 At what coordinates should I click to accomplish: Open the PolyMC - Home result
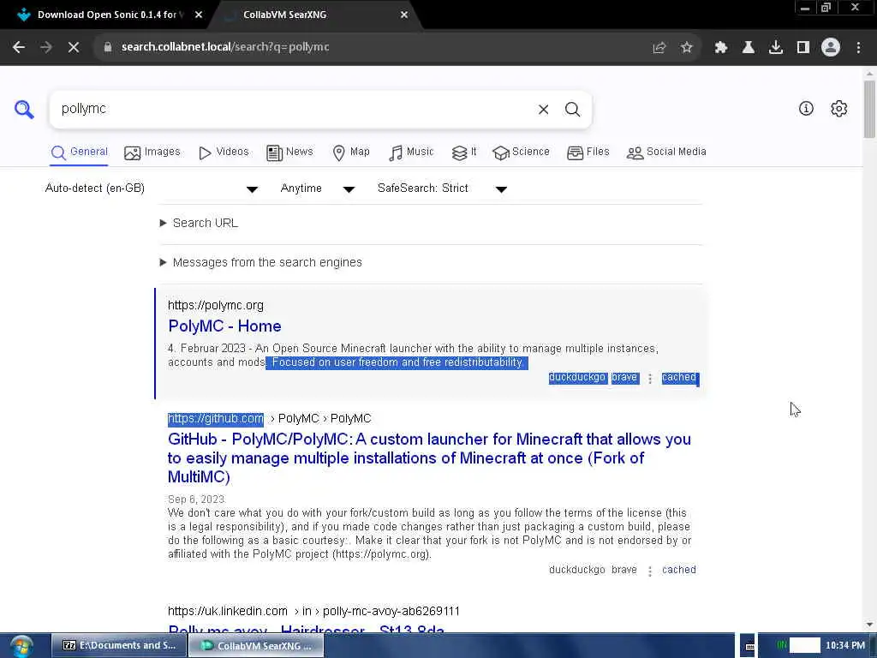[224, 326]
